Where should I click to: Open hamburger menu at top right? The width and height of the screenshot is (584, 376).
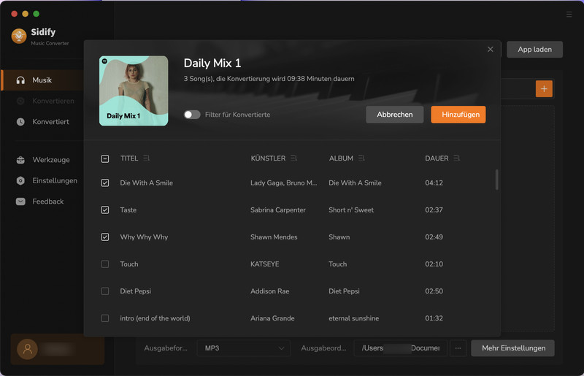[x=569, y=14]
